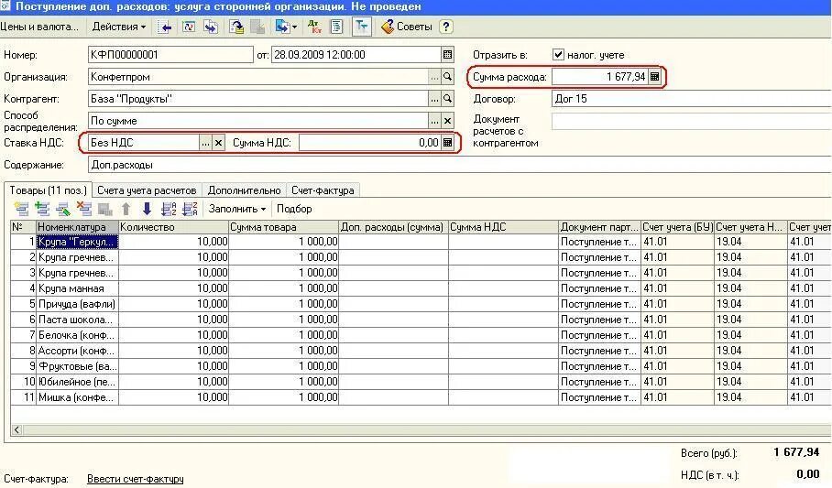Open Конфетпром organization with magnifier icon
The image size is (832, 488).
click(x=447, y=77)
